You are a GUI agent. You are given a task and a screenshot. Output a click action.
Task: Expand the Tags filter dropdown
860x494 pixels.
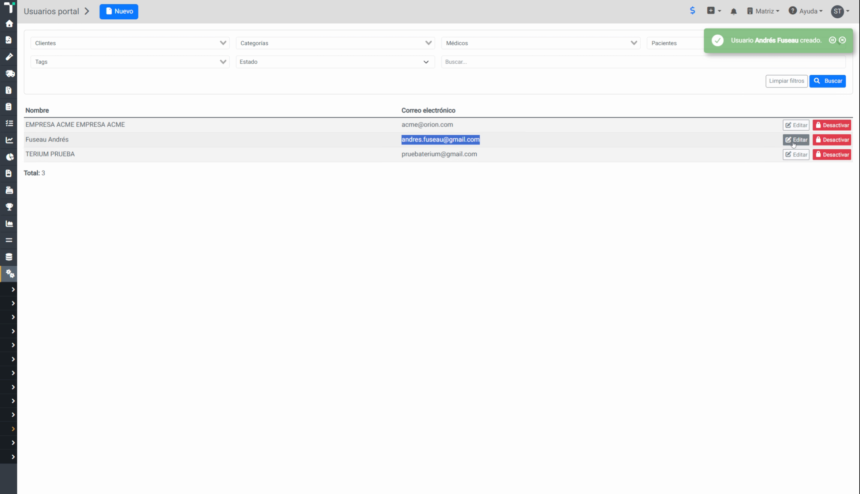[130, 62]
